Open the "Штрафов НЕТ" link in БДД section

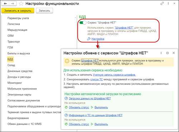124,28
